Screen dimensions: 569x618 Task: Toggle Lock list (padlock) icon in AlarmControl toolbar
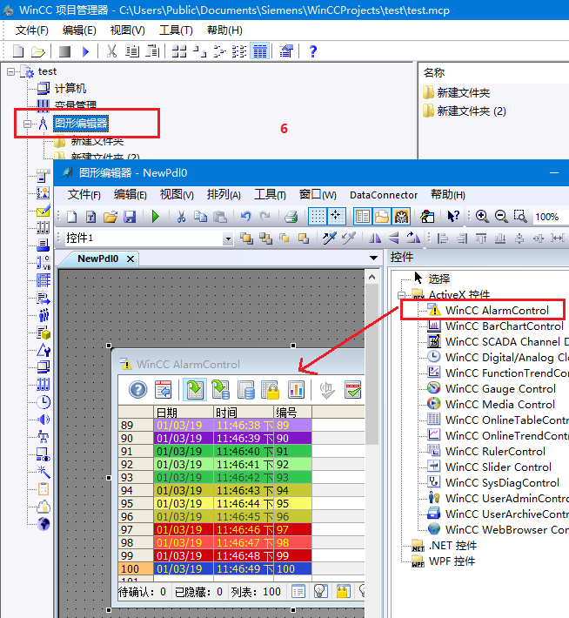(270, 390)
